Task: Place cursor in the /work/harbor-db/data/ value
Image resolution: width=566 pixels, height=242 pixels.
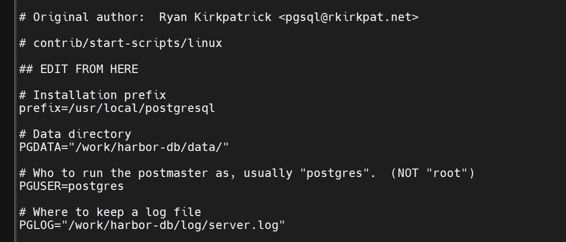Action: point(148,147)
